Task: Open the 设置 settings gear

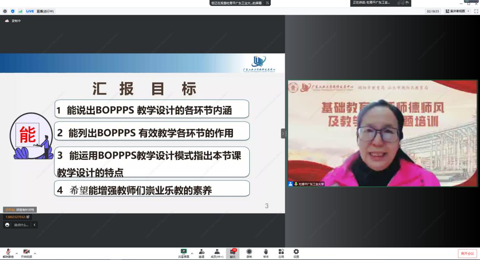Action: point(296,252)
